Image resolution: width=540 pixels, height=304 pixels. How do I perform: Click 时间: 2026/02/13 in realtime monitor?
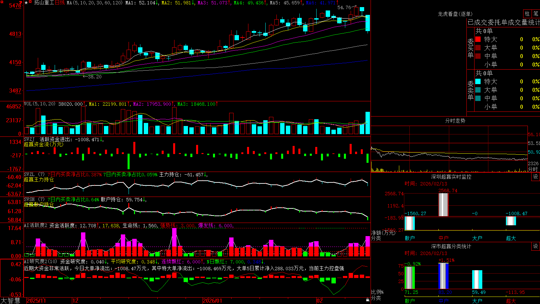[426, 184]
